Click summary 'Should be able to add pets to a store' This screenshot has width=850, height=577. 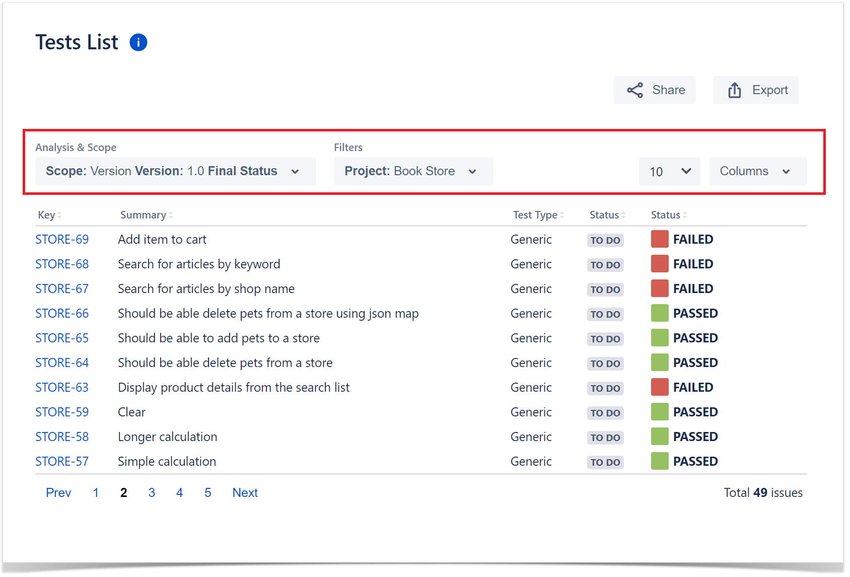(x=219, y=338)
